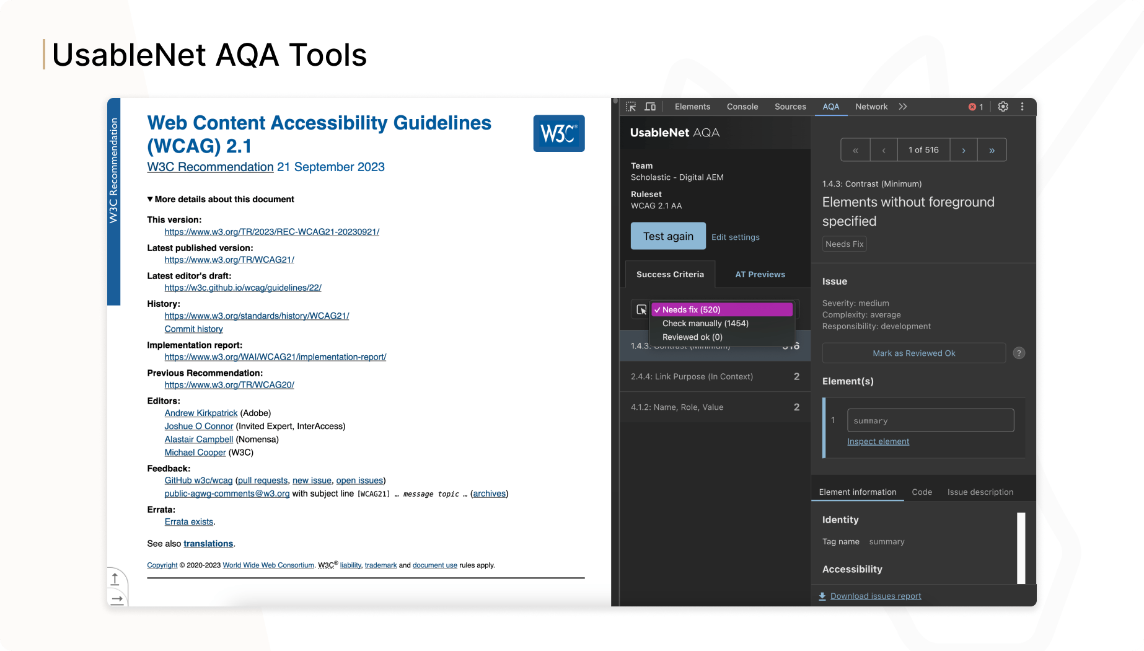Switch to the Elements tab
This screenshot has height=651, width=1144.
click(x=692, y=107)
